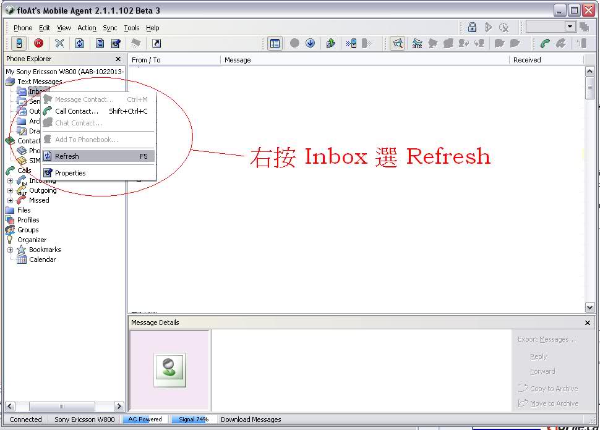Click the SMS envelope toolbar icon

tap(417, 43)
